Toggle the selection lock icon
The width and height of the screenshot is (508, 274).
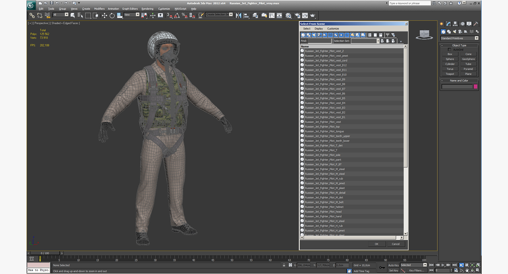pyautogui.click(x=284, y=265)
